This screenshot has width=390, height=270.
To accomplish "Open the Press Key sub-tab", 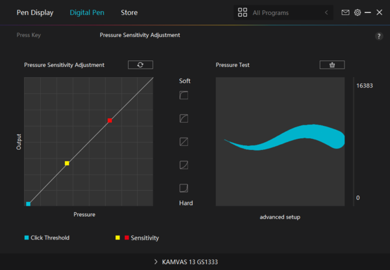I will click(29, 35).
